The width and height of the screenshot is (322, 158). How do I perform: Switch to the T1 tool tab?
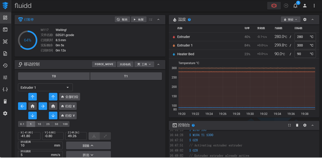point(126,76)
